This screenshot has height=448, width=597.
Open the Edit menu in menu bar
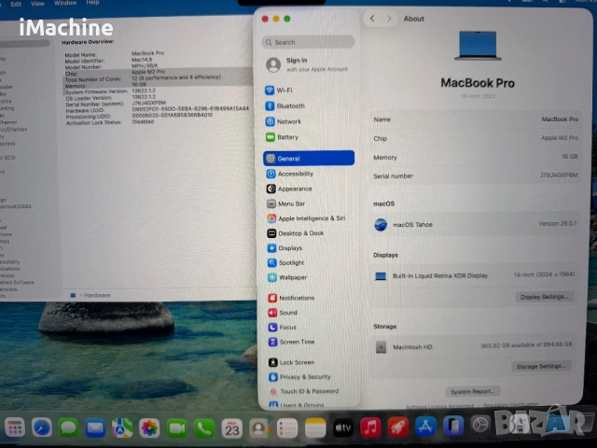(16, 4)
